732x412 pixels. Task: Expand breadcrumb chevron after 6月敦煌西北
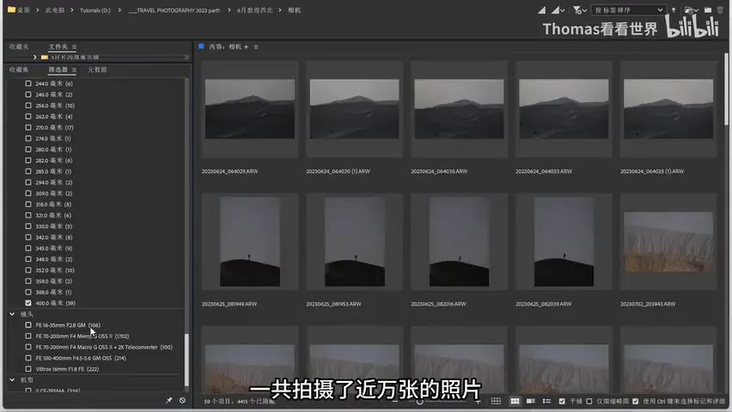(x=279, y=9)
